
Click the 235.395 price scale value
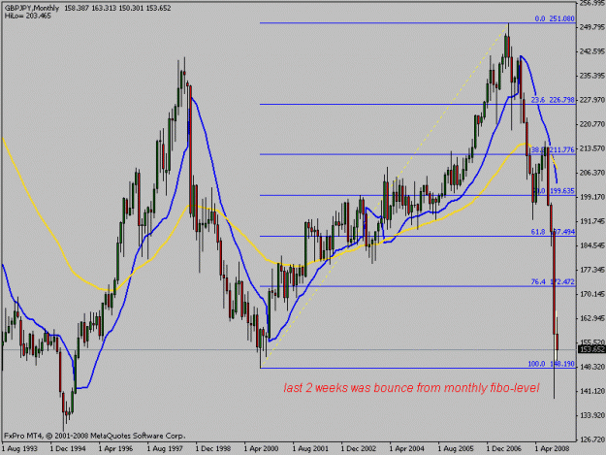coord(591,76)
